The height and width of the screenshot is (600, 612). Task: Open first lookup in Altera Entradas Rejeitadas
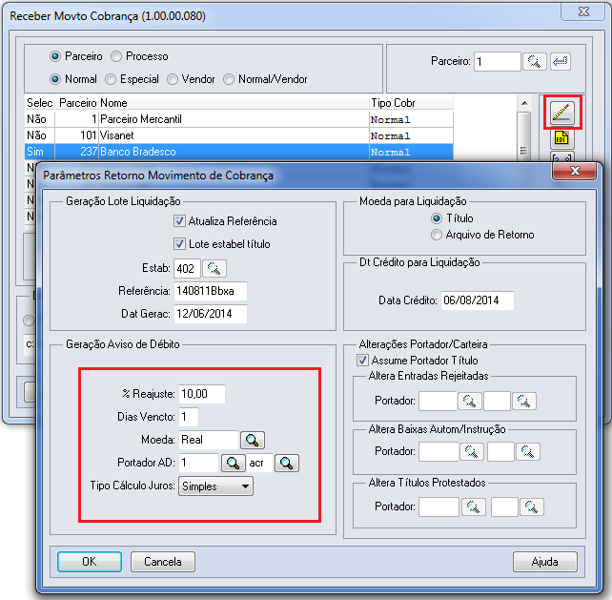pyautogui.click(x=469, y=402)
